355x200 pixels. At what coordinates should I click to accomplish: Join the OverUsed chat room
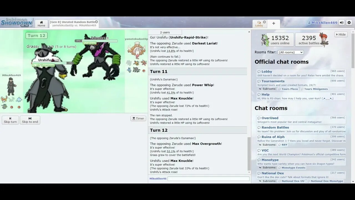301,120
